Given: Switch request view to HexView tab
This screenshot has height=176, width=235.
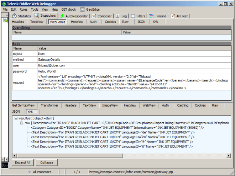Looking at the screenshot, I should (77, 22).
